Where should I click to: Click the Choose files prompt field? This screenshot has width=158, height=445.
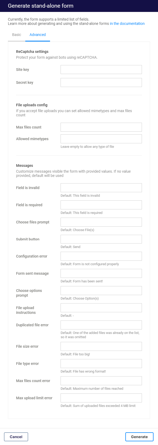tap(101, 222)
